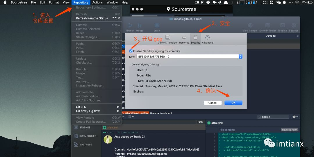Click the Stash toolbar icon
This screenshot has width=314, height=157.
157,25
